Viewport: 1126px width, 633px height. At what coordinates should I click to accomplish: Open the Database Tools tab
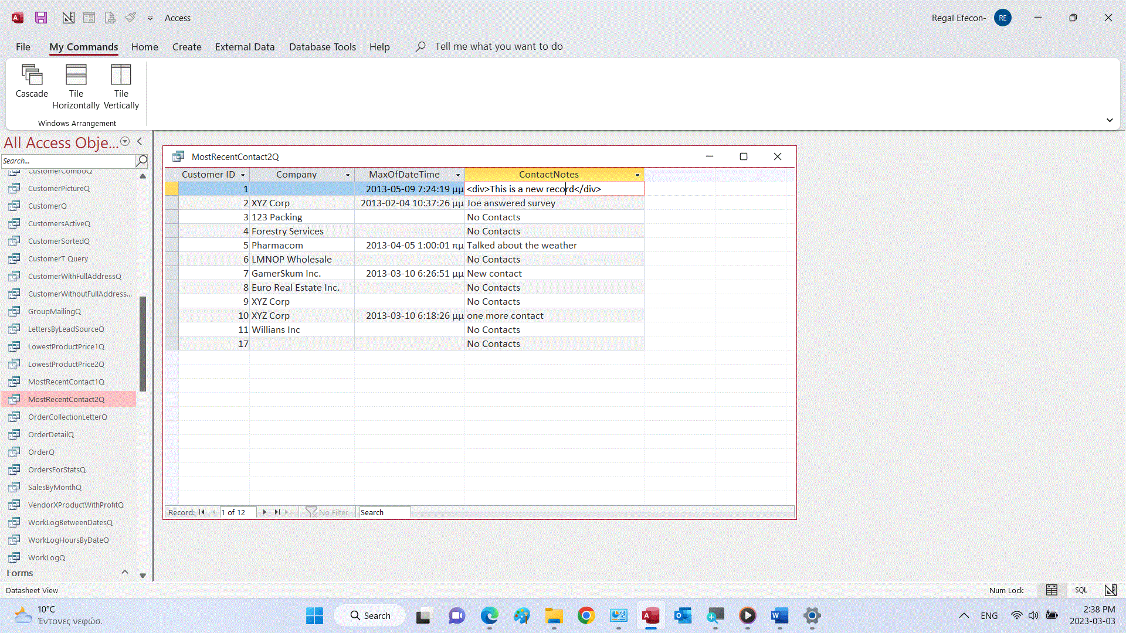pyautogui.click(x=322, y=47)
